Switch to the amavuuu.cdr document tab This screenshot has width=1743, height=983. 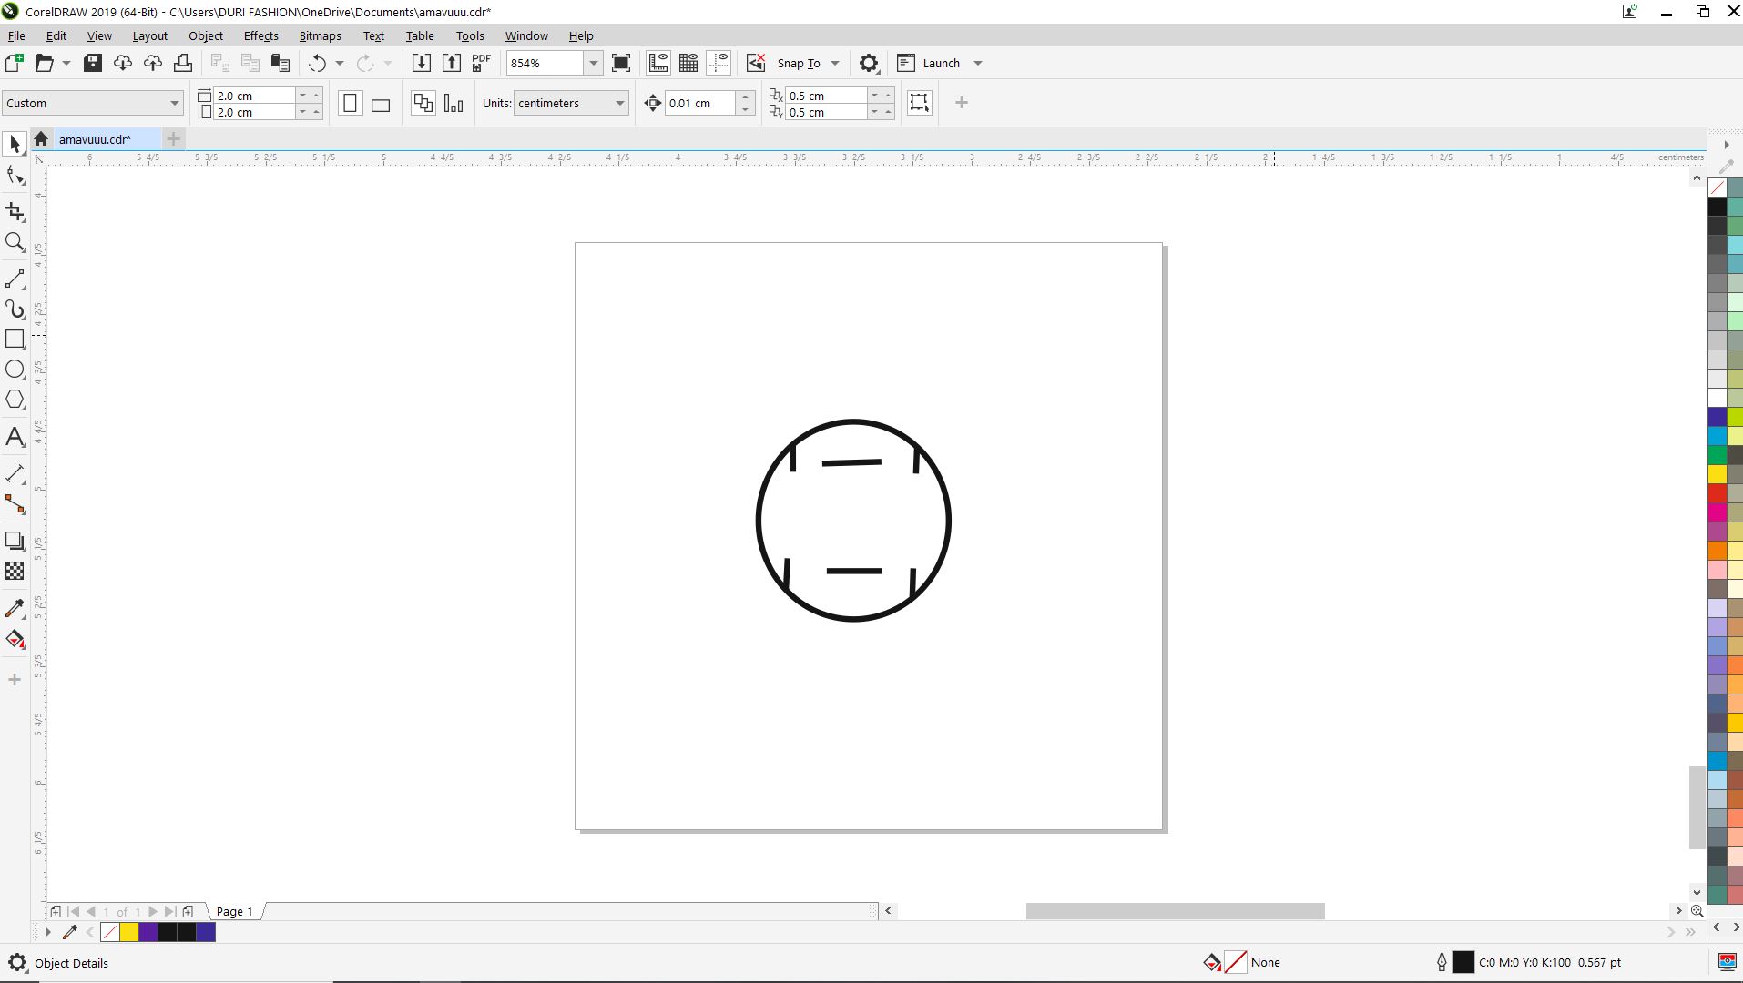point(95,139)
